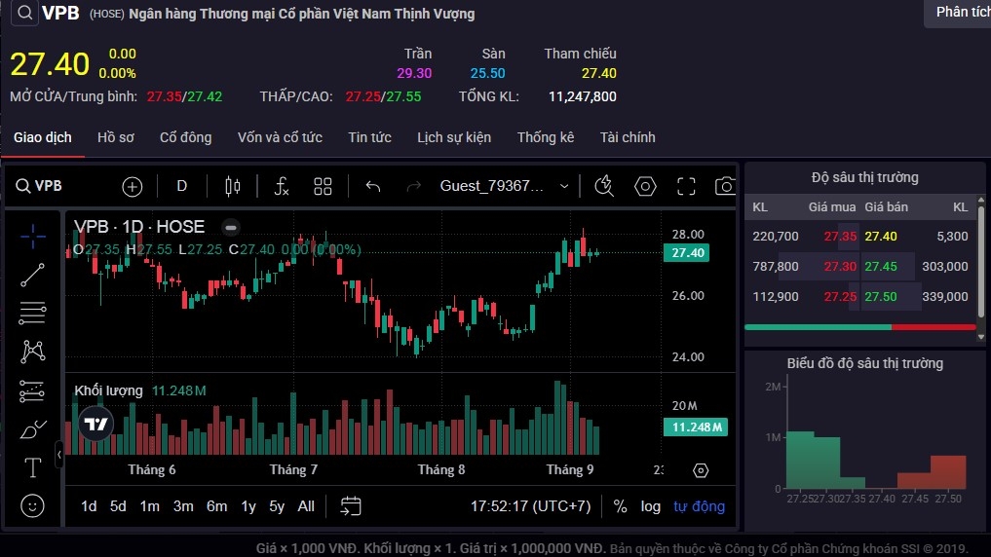Select the text annotation tool

33,468
